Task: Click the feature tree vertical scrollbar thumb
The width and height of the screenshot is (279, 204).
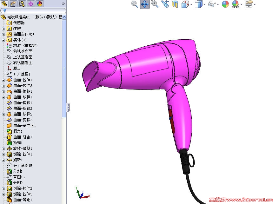Action: point(64,69)
